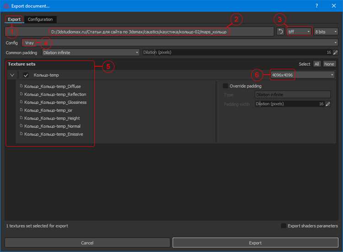The image size is (343, 252).
Task: Select the Кольцо_Кольцо-temp_Normal texture
Action: tap(52, 126)
